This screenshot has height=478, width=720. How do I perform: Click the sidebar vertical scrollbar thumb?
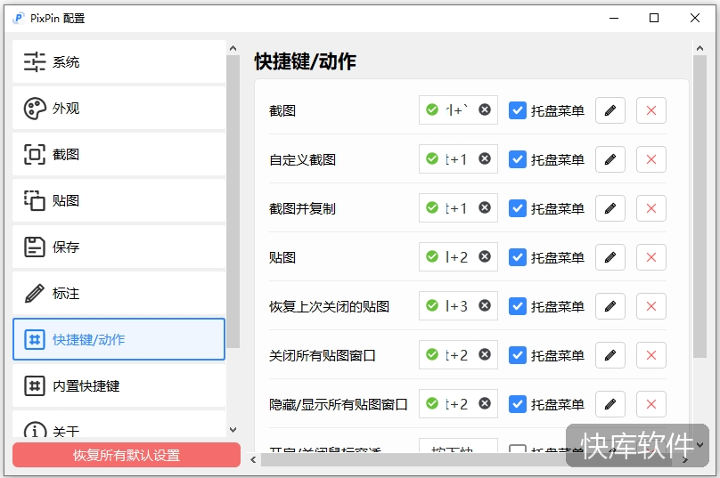(233, 202)
